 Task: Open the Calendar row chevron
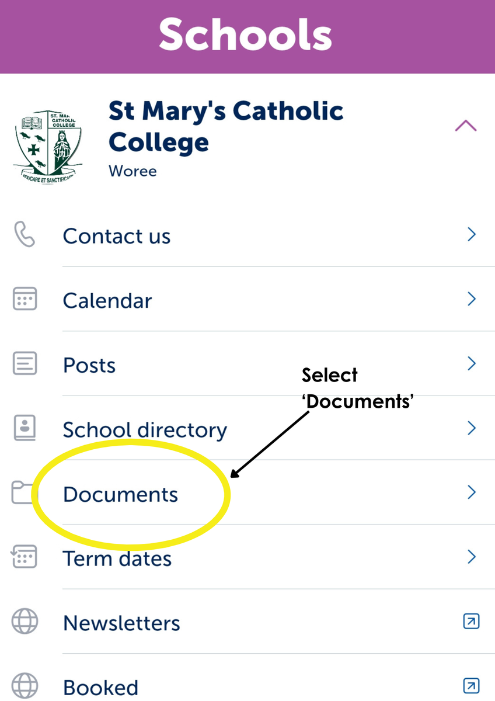point(472,299)
